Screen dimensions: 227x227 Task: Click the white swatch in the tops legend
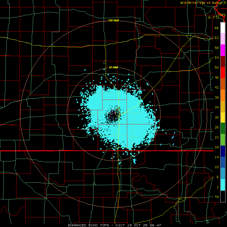(223, 28)
